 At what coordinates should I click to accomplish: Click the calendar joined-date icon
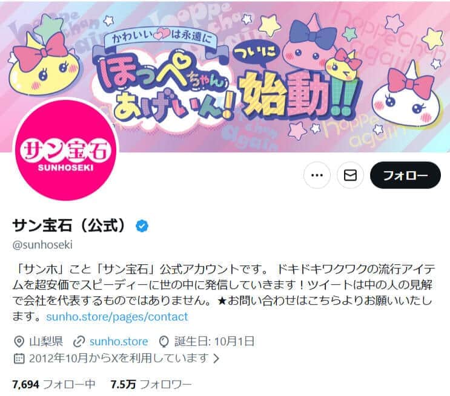[19, 359]
